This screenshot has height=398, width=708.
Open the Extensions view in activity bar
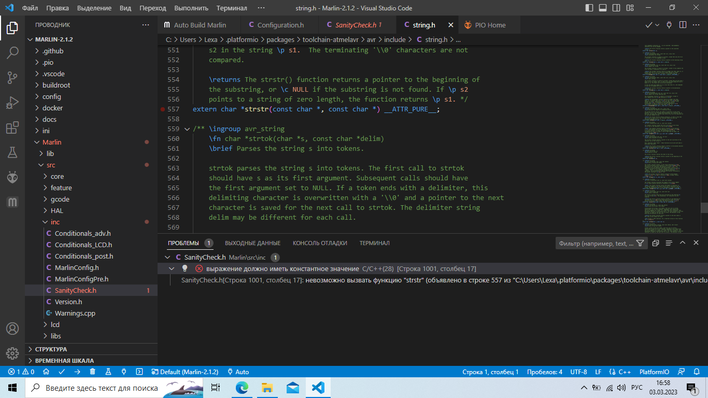point(12,127)
